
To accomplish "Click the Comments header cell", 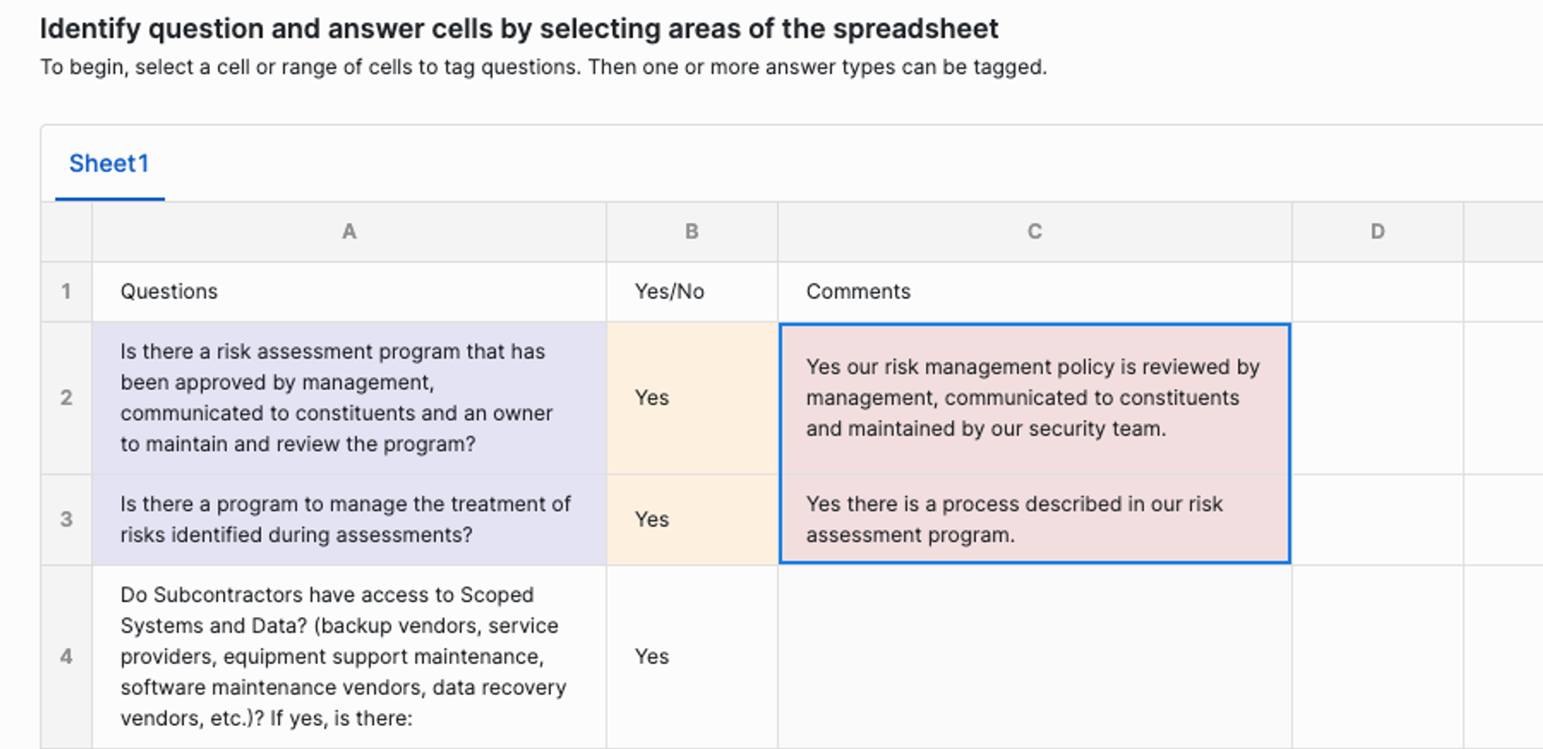I will pos(1035,292).
